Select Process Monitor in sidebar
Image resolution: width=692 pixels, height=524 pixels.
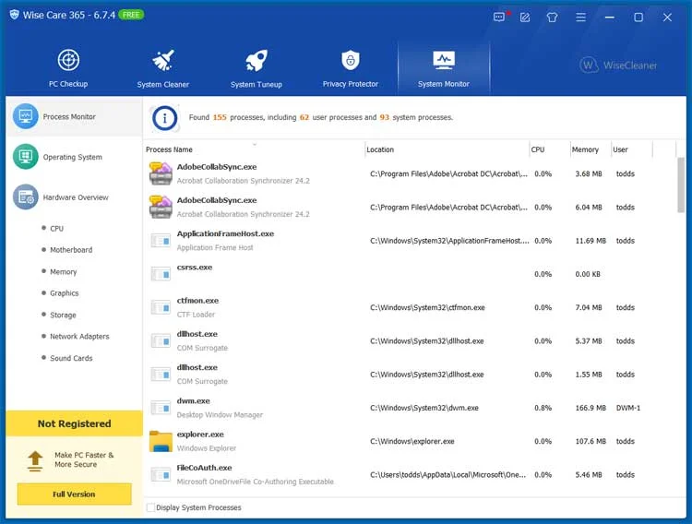(74, 116)
